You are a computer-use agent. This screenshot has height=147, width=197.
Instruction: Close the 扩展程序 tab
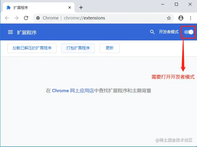(x=70, y=7)
